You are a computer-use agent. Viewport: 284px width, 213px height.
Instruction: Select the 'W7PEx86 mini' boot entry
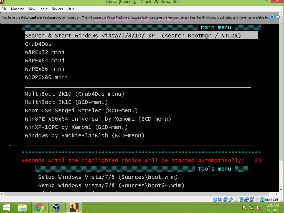45,69
